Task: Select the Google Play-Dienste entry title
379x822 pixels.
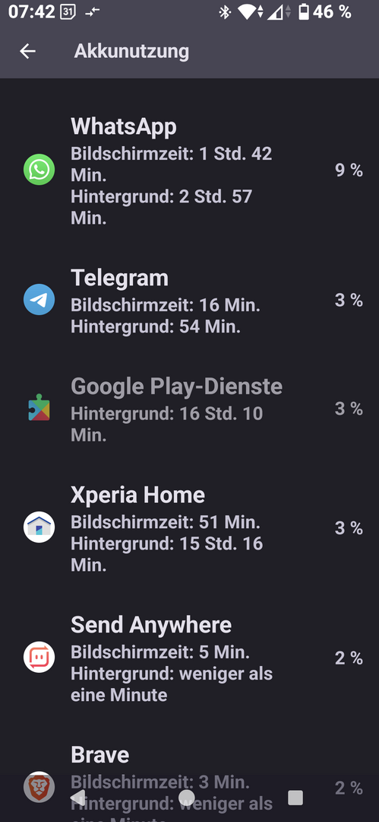Action: (x=176, y=387)
